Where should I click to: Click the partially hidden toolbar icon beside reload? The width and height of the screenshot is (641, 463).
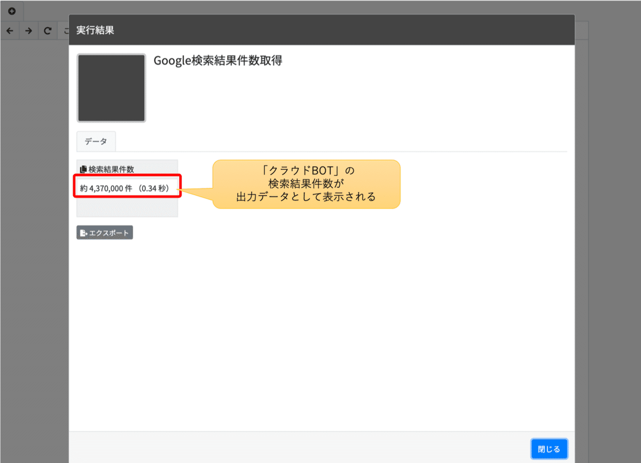tap(65, 30)
